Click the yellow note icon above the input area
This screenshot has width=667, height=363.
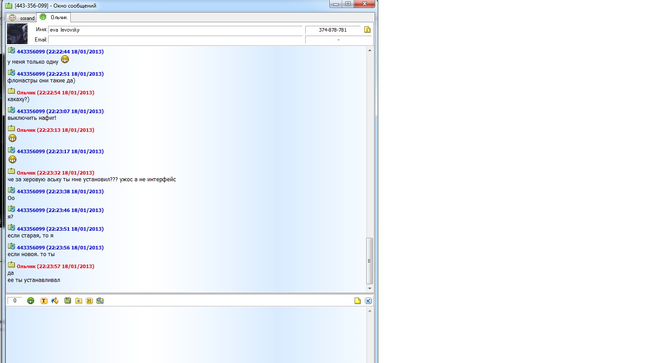[x=357, y=301]
